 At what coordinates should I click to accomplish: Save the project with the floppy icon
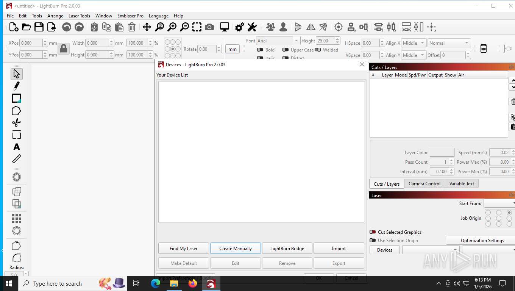tap(39, 27)
